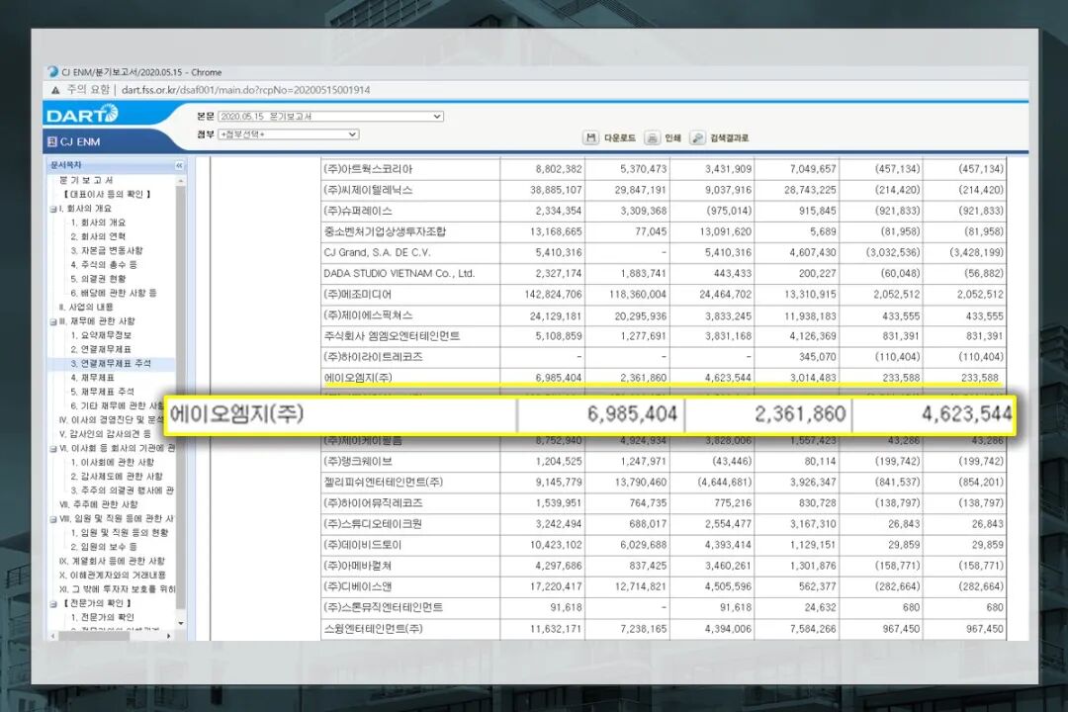Screen dimensions: 1068x712
Task: Open 2. 회사의 연혁 tree item
Action: coord(98,236)
